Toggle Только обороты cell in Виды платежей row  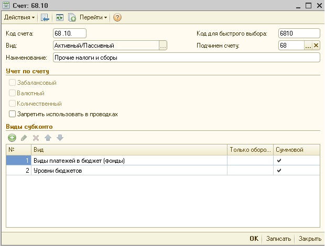(250, 161)
